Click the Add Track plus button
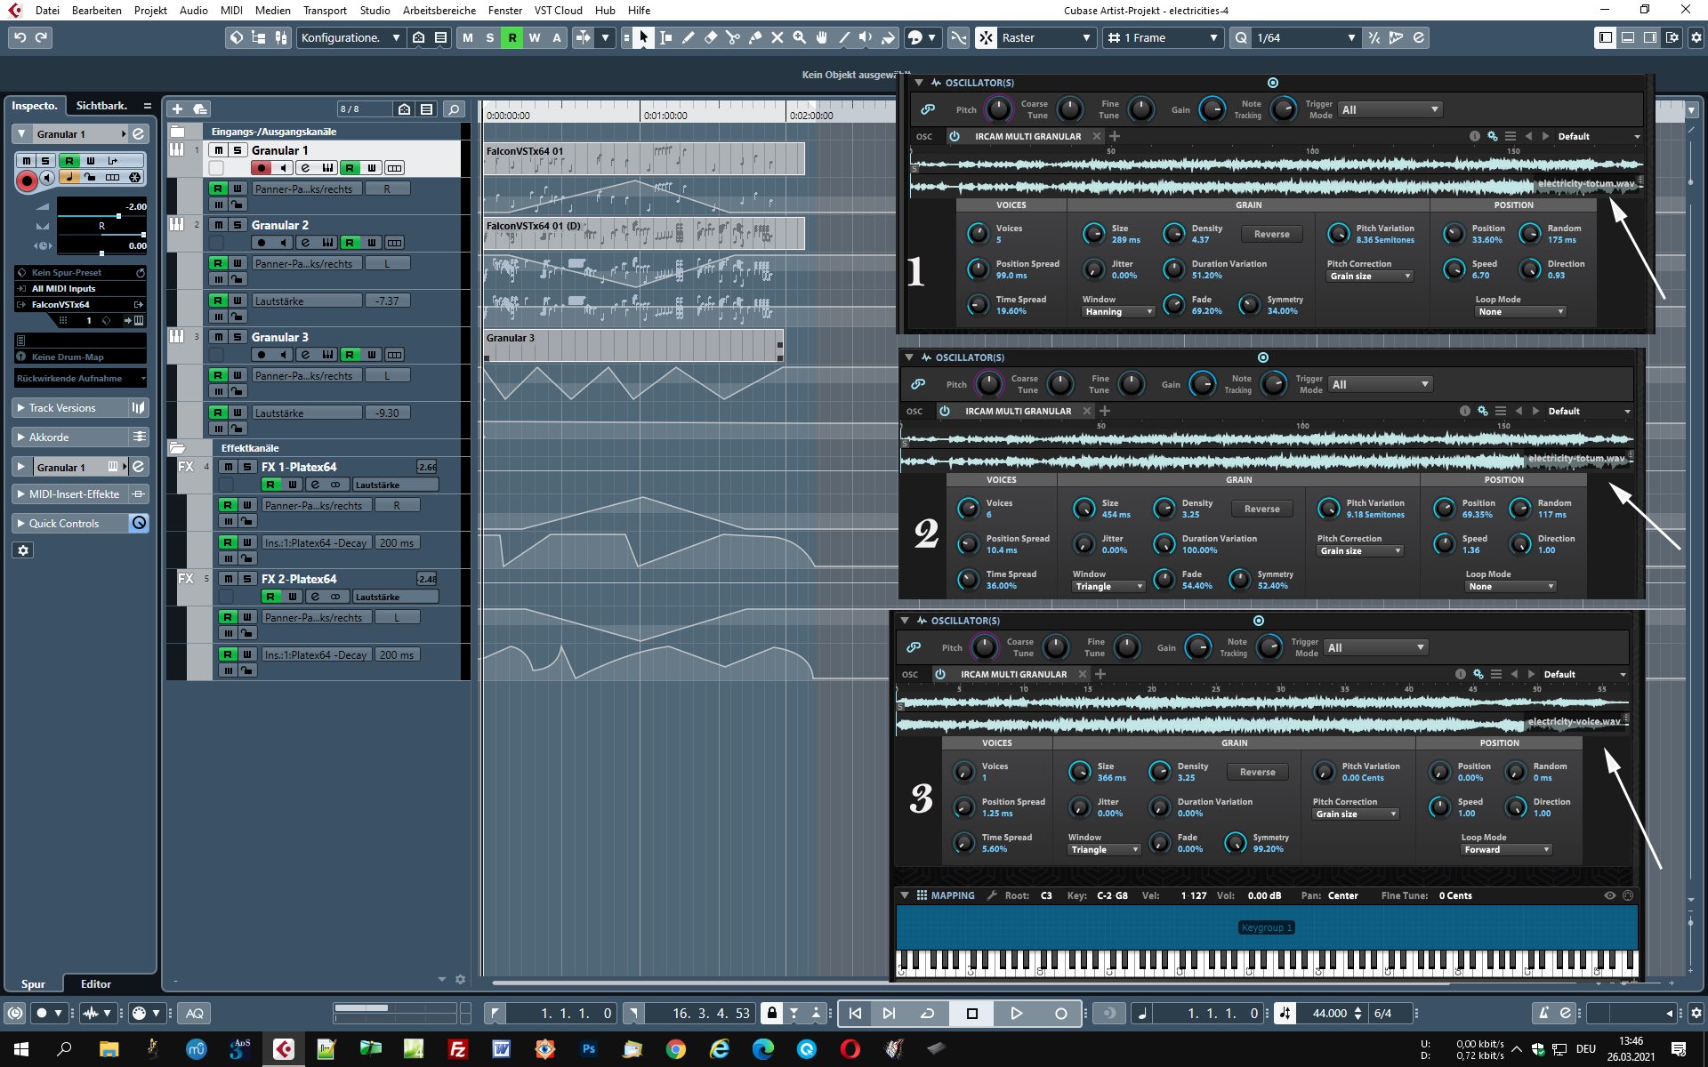 click(x=177, y=108)
